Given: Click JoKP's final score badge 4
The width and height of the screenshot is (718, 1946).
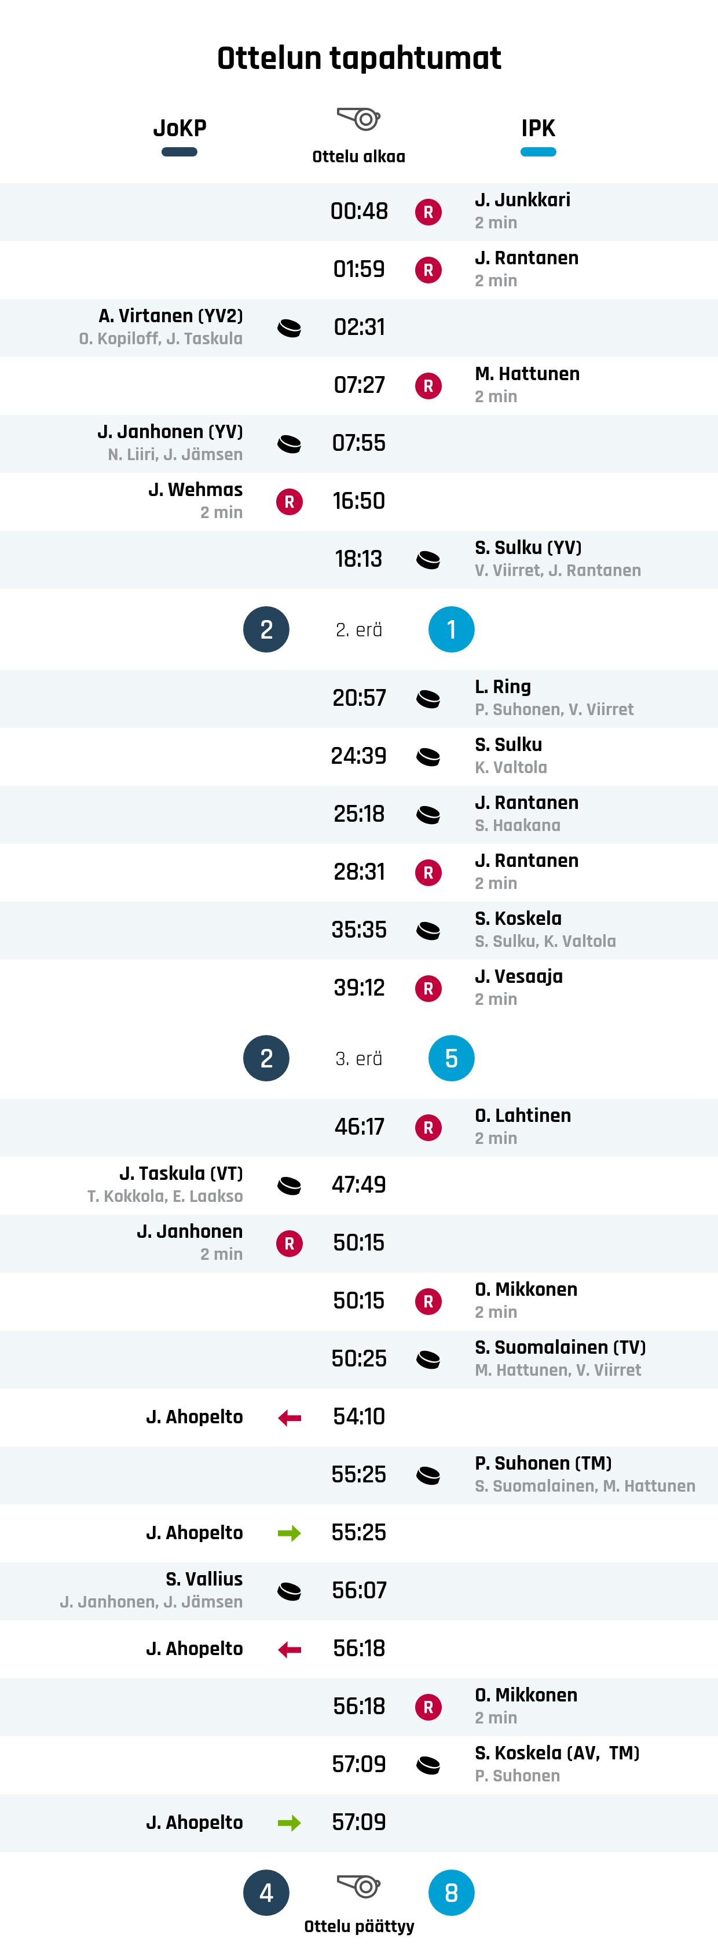Looking at the screenshot, I should tap(266, 1893).
